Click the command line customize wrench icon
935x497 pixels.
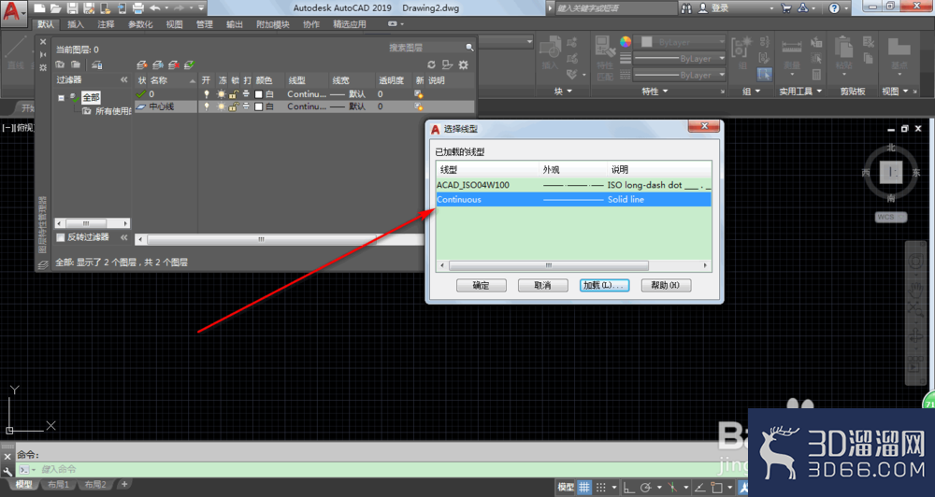click(7, 470)
